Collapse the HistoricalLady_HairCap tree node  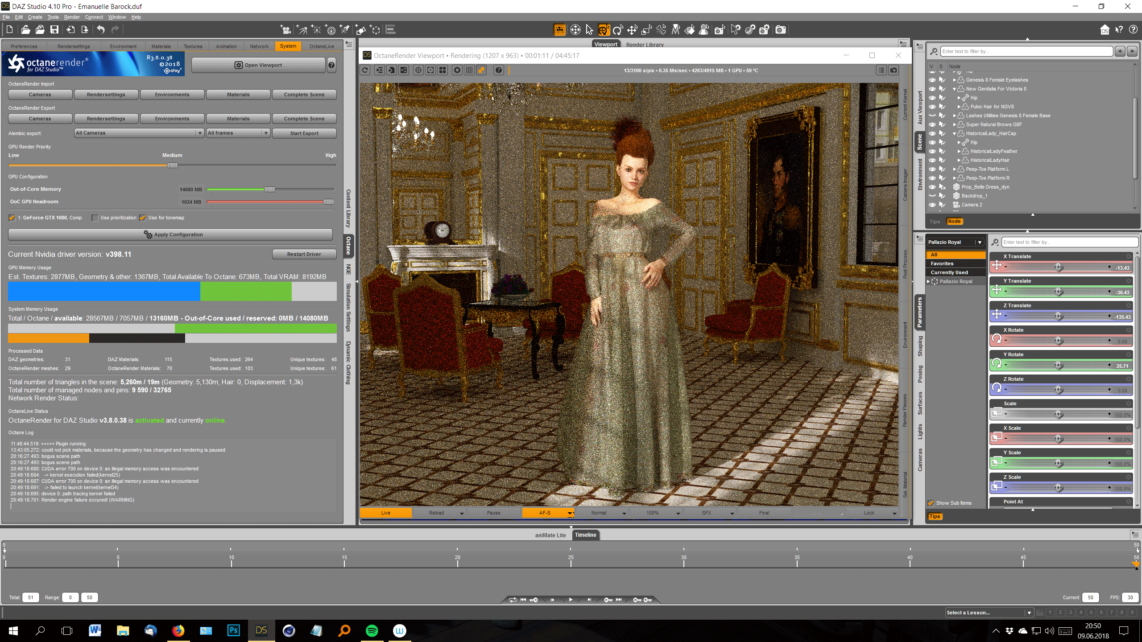pyautogui.click(x=954, y=133)
